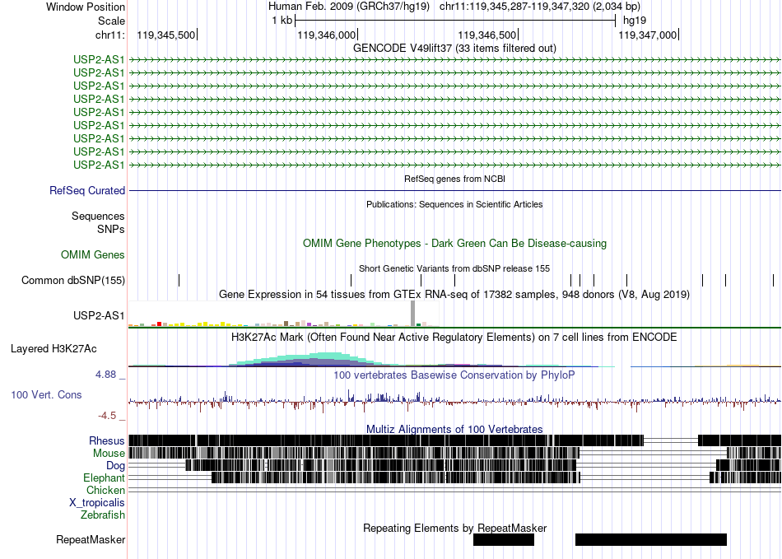Open the GTEx Gene Expression in 54 tissues title
Viewport: 782px width, 559px height.
coord(454,294)
